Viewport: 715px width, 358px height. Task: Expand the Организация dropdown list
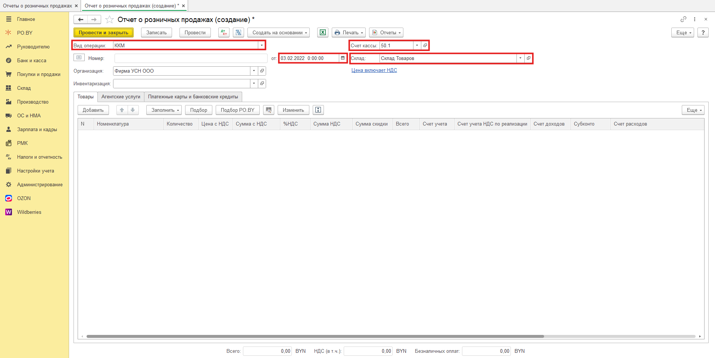254,71
